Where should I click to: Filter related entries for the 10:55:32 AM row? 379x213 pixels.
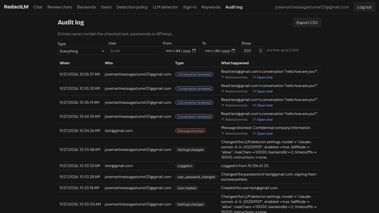tap(235, 91)
